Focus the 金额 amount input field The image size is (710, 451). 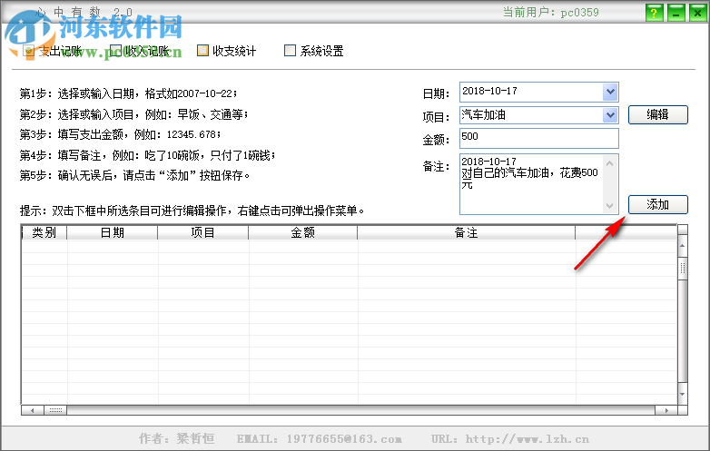[x=538, y=139]
